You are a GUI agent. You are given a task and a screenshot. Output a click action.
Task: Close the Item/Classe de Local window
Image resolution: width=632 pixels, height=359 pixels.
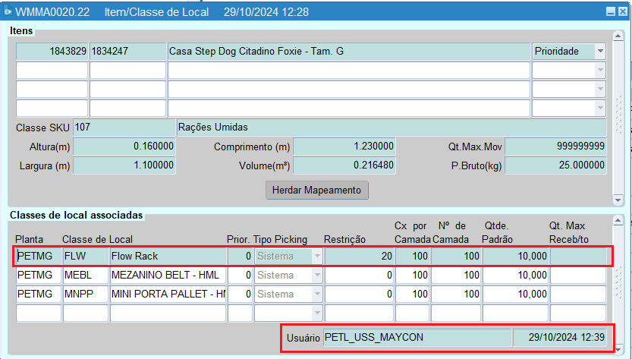coord(623,11)
